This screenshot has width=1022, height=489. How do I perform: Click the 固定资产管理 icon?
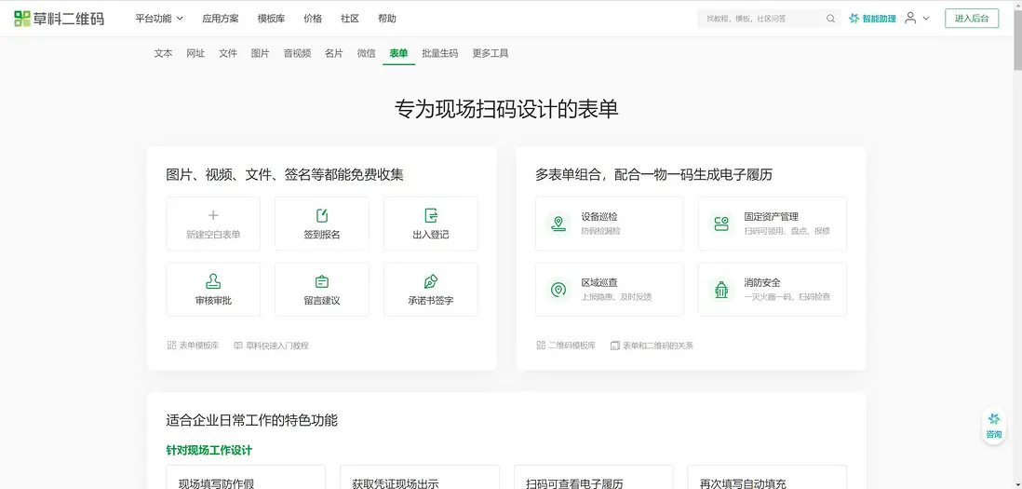click(720, 224)
